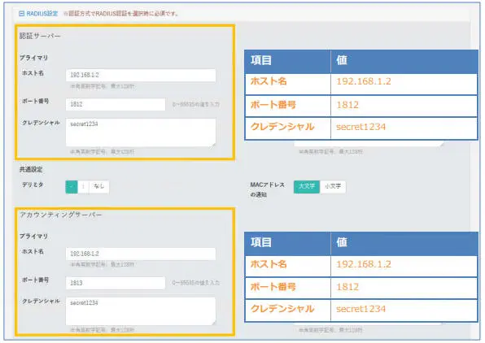Set MAC address notation to 大文字
The image size is (485, 343).
(307, 187)
